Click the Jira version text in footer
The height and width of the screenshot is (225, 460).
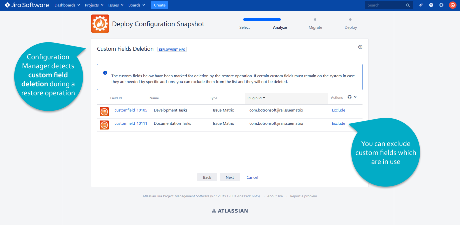pos(201,196)
